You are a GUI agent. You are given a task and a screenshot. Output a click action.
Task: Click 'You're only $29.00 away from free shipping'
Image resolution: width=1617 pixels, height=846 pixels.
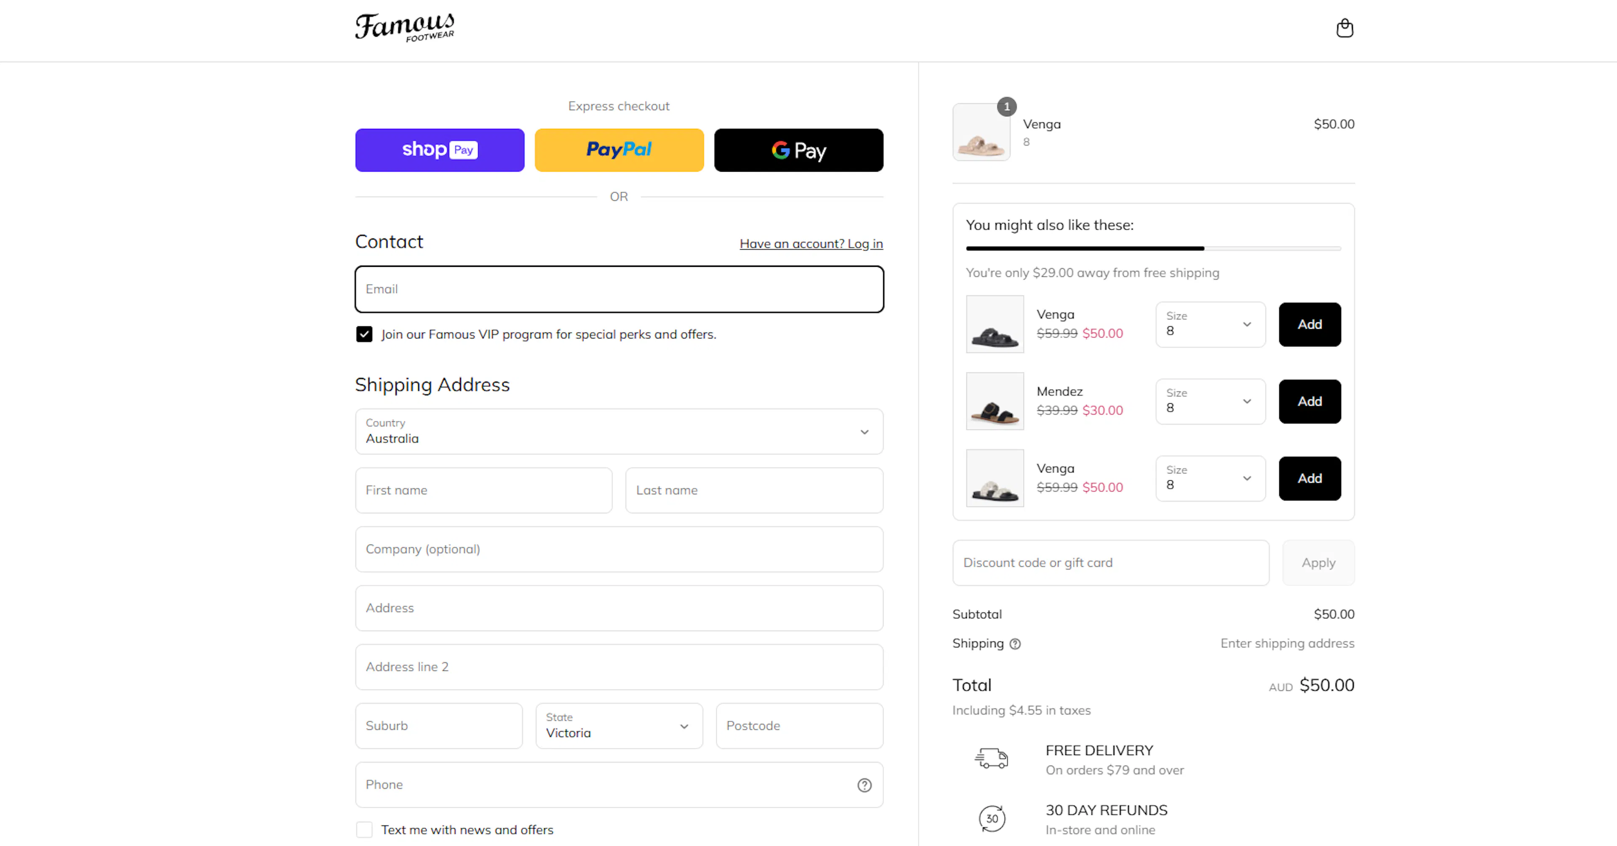click(1092, 273)
